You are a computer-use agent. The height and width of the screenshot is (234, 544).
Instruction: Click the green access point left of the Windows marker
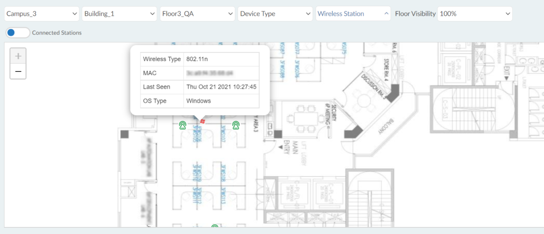(x=182, y=125)
